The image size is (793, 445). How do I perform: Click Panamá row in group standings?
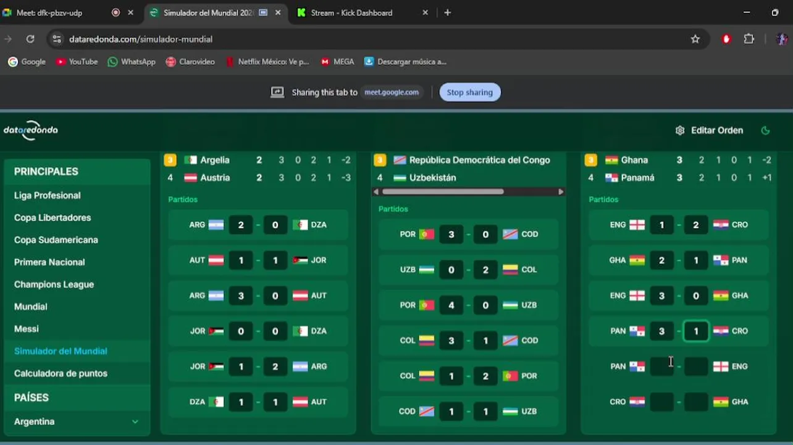click(679, 177)
